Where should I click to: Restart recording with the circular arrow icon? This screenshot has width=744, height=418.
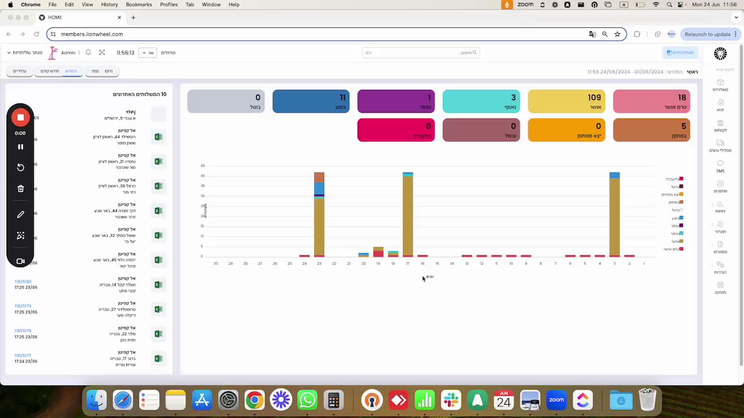point(20,167)
